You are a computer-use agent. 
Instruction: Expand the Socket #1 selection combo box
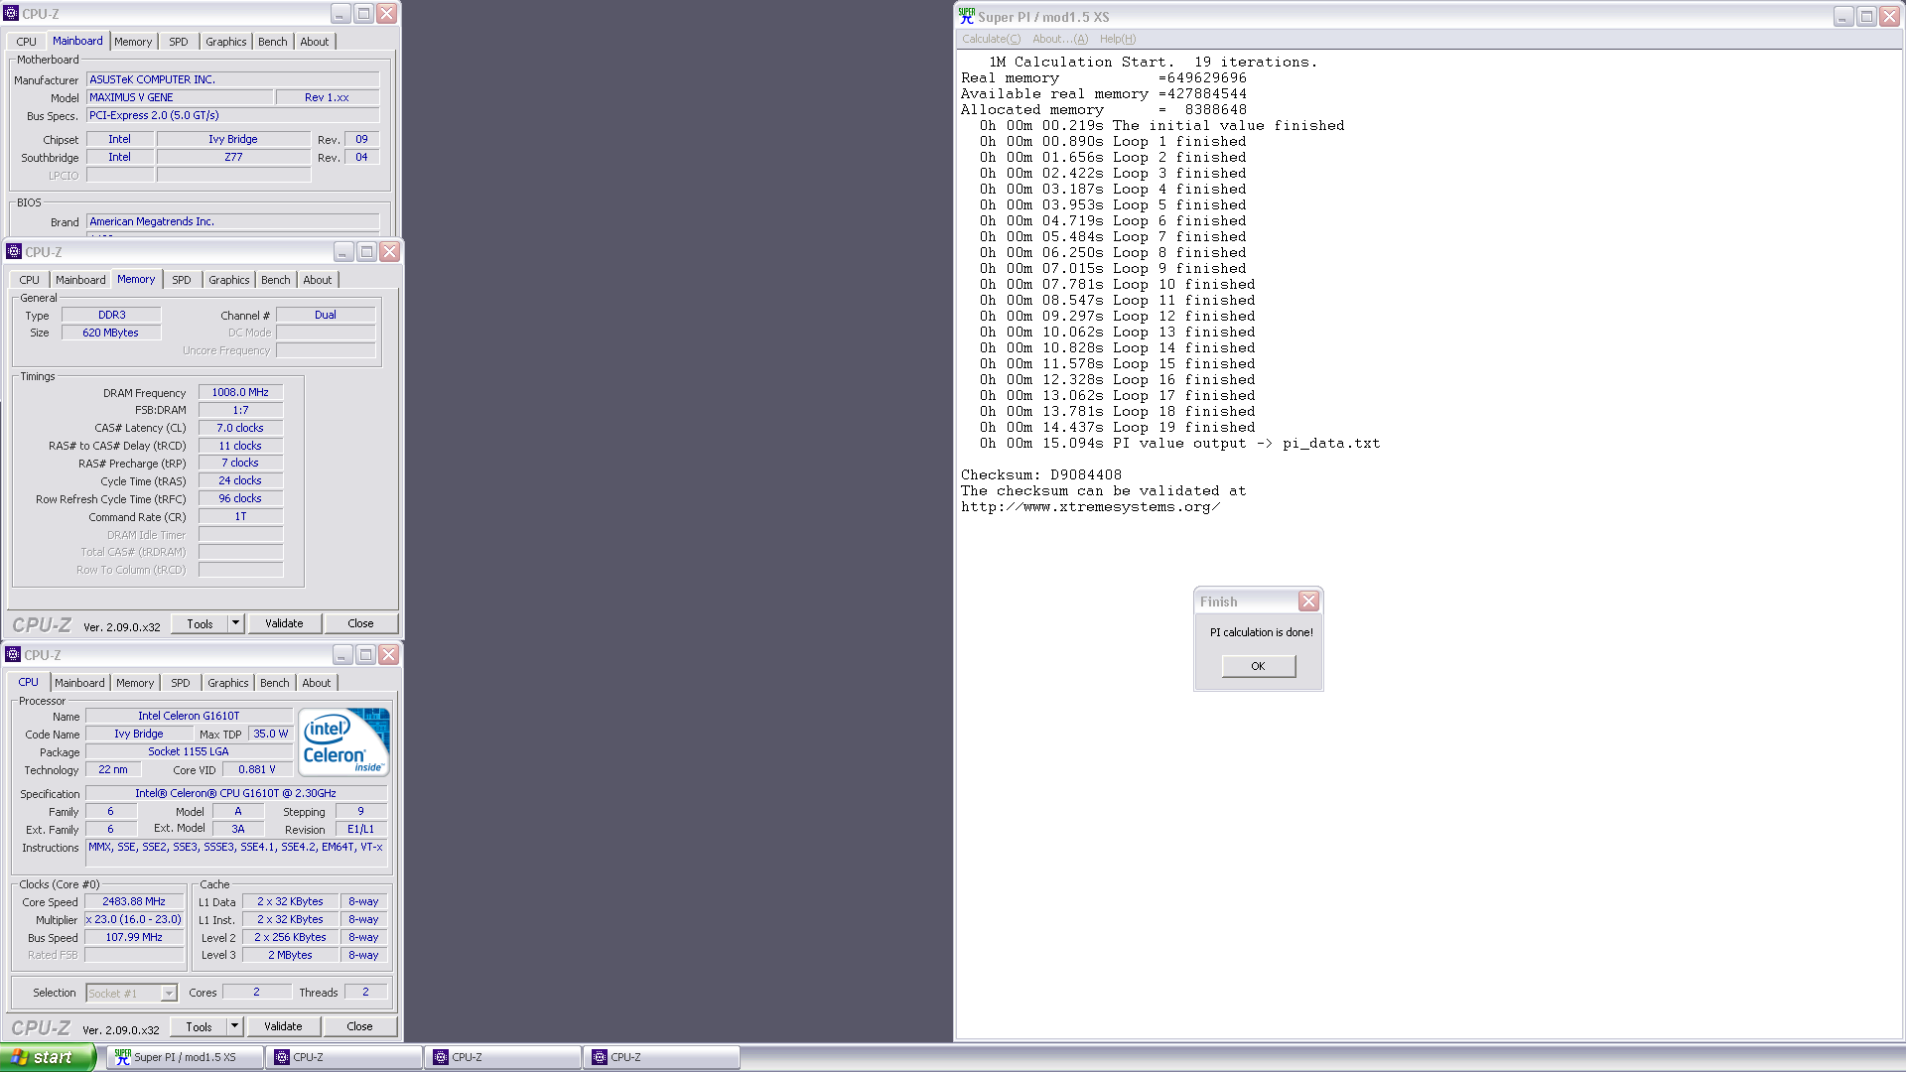tap(169, 993)
